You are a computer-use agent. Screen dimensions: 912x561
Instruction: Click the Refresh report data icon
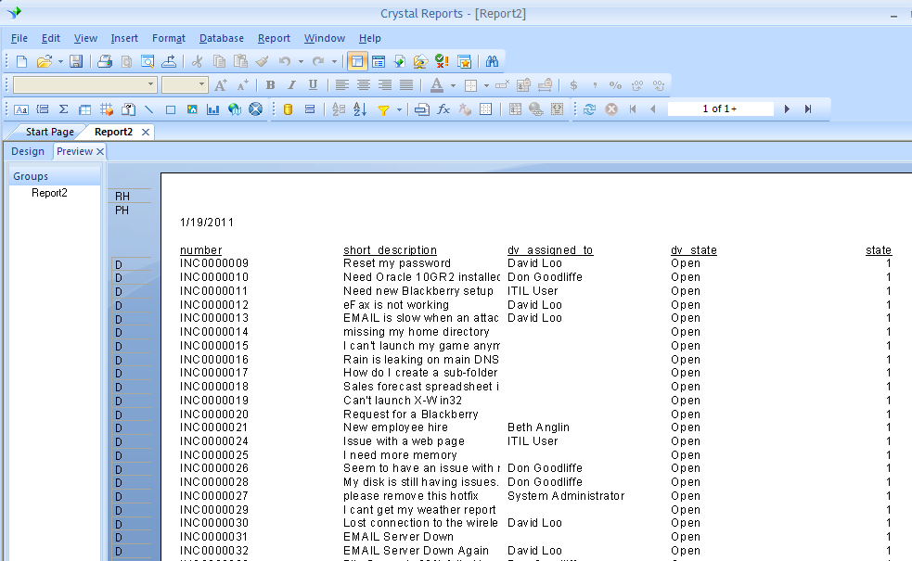589,109
